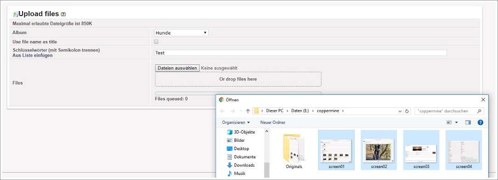Select coppermine in the address breadcrumb
Image resolution: width=498 pixels, height=180 pixels.
point(328,111)
